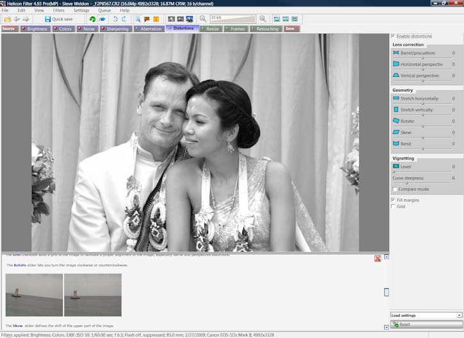The image size is (464, 338).
Task: Switch to the Aberration tab
Action: tap(149, 29)
